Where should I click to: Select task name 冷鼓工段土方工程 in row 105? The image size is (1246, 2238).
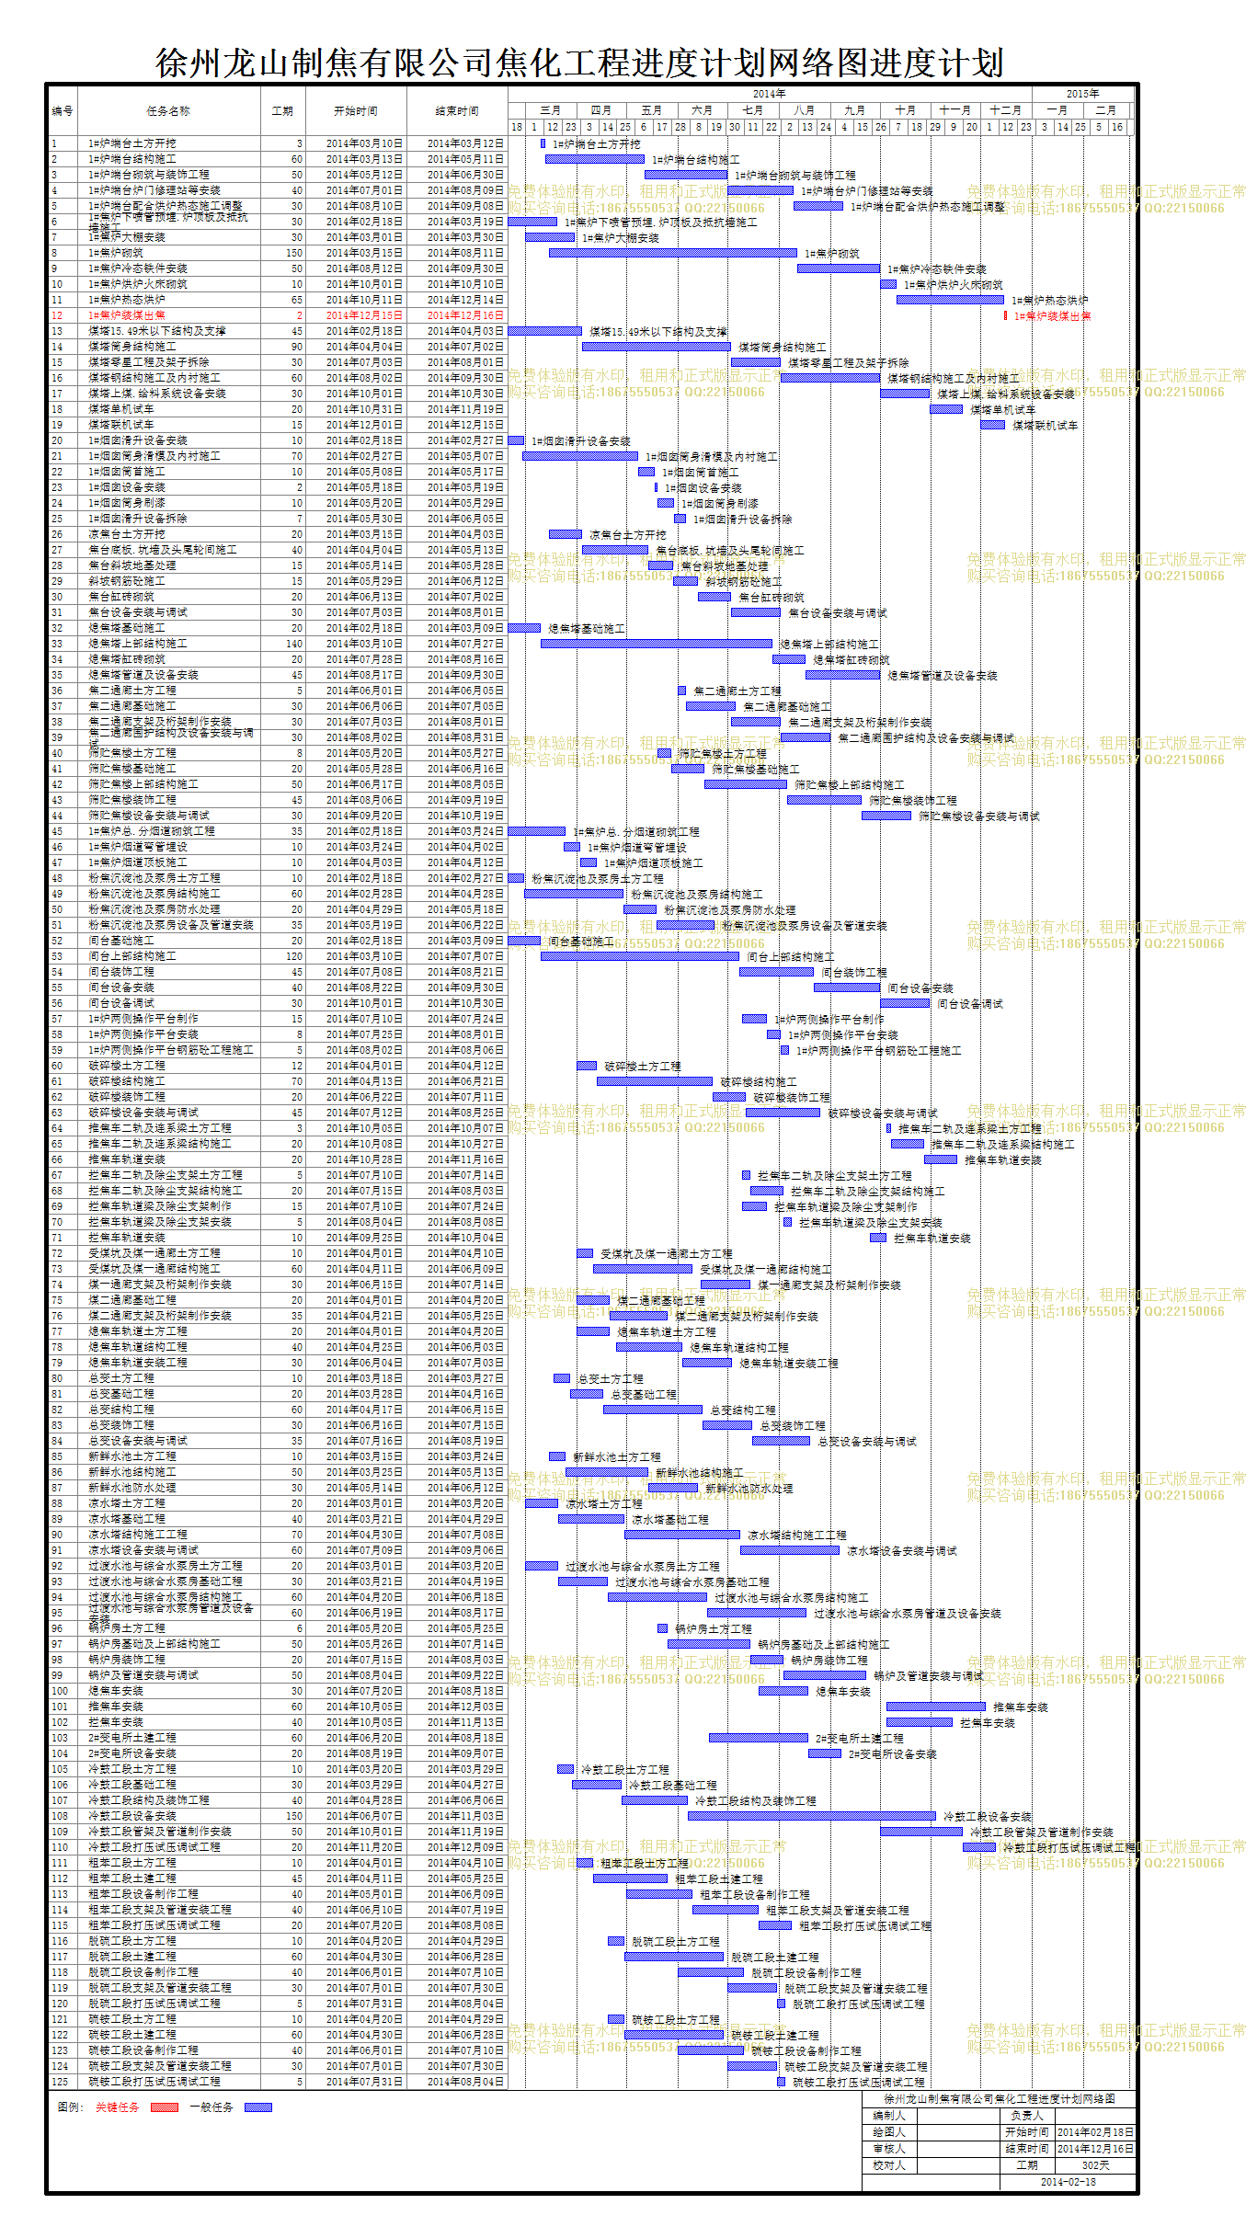[x=132, y=1769]
